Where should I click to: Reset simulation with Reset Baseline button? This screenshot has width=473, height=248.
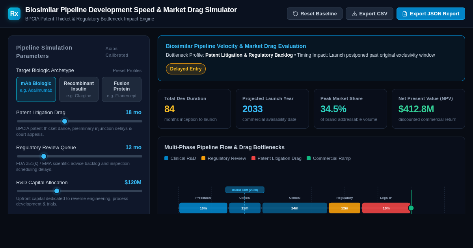[x=315, y=14]
